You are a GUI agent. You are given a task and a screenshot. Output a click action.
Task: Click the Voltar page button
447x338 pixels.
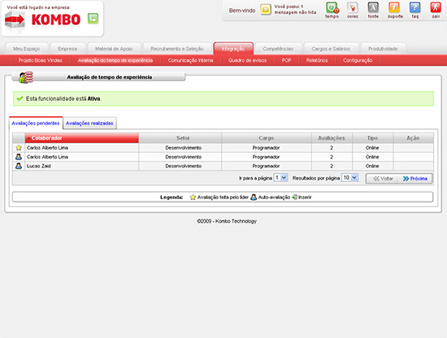click(x=383, y=179)
